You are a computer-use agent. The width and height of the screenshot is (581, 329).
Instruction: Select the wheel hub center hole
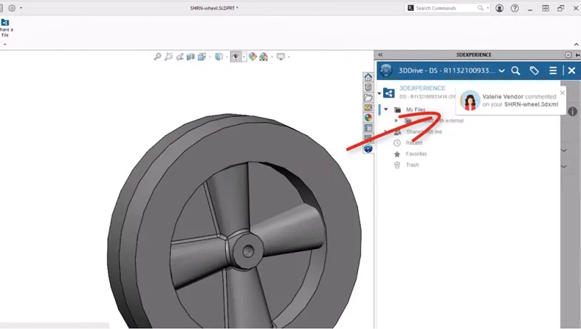[x=248, y=252]
